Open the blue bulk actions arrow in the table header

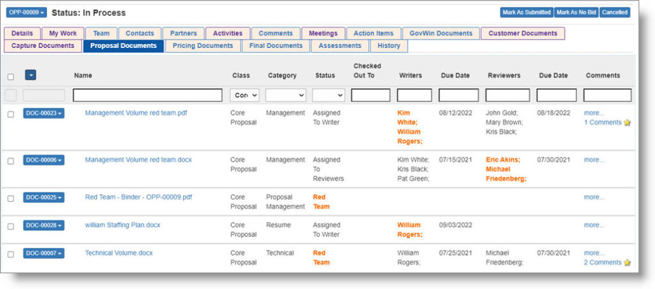point(31,75)
